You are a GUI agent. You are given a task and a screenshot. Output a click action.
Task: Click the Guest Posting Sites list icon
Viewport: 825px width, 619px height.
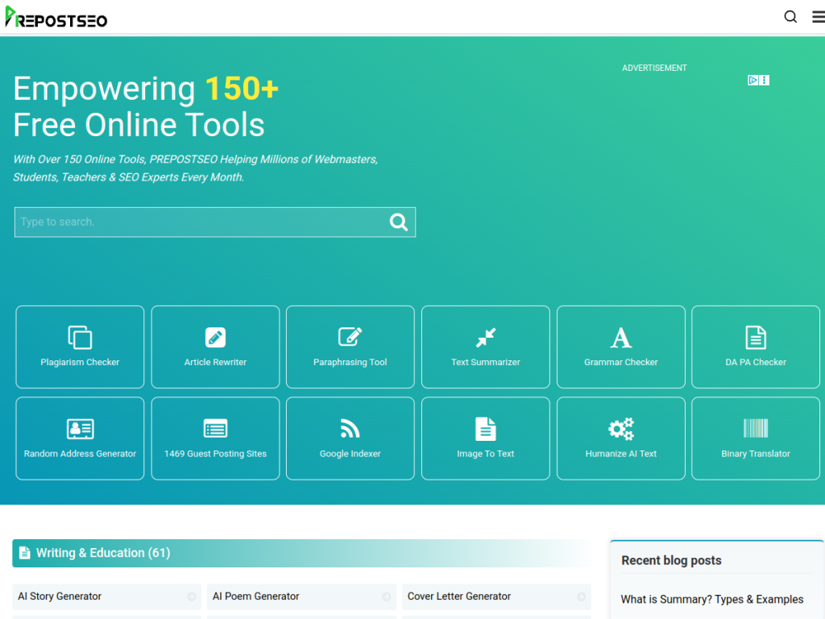[215, 429]
